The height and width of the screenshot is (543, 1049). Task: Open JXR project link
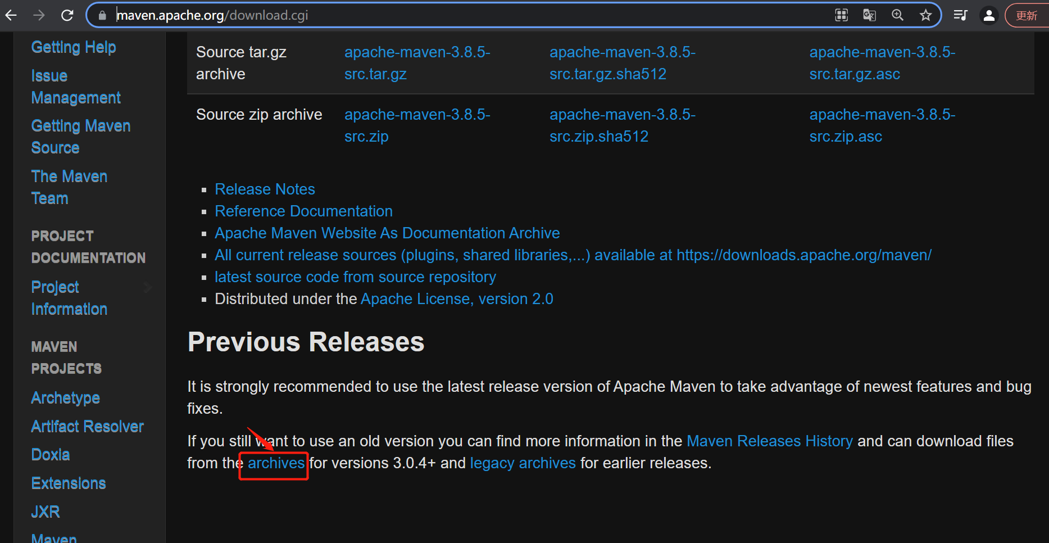click(x=46, y=512)
